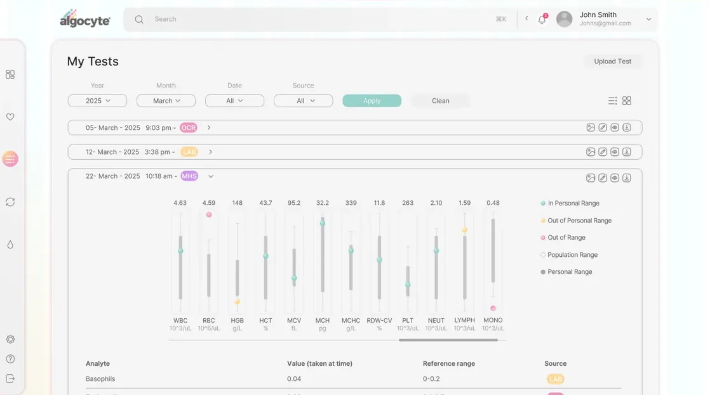Click the Basophils analyte row

point(353,379)
